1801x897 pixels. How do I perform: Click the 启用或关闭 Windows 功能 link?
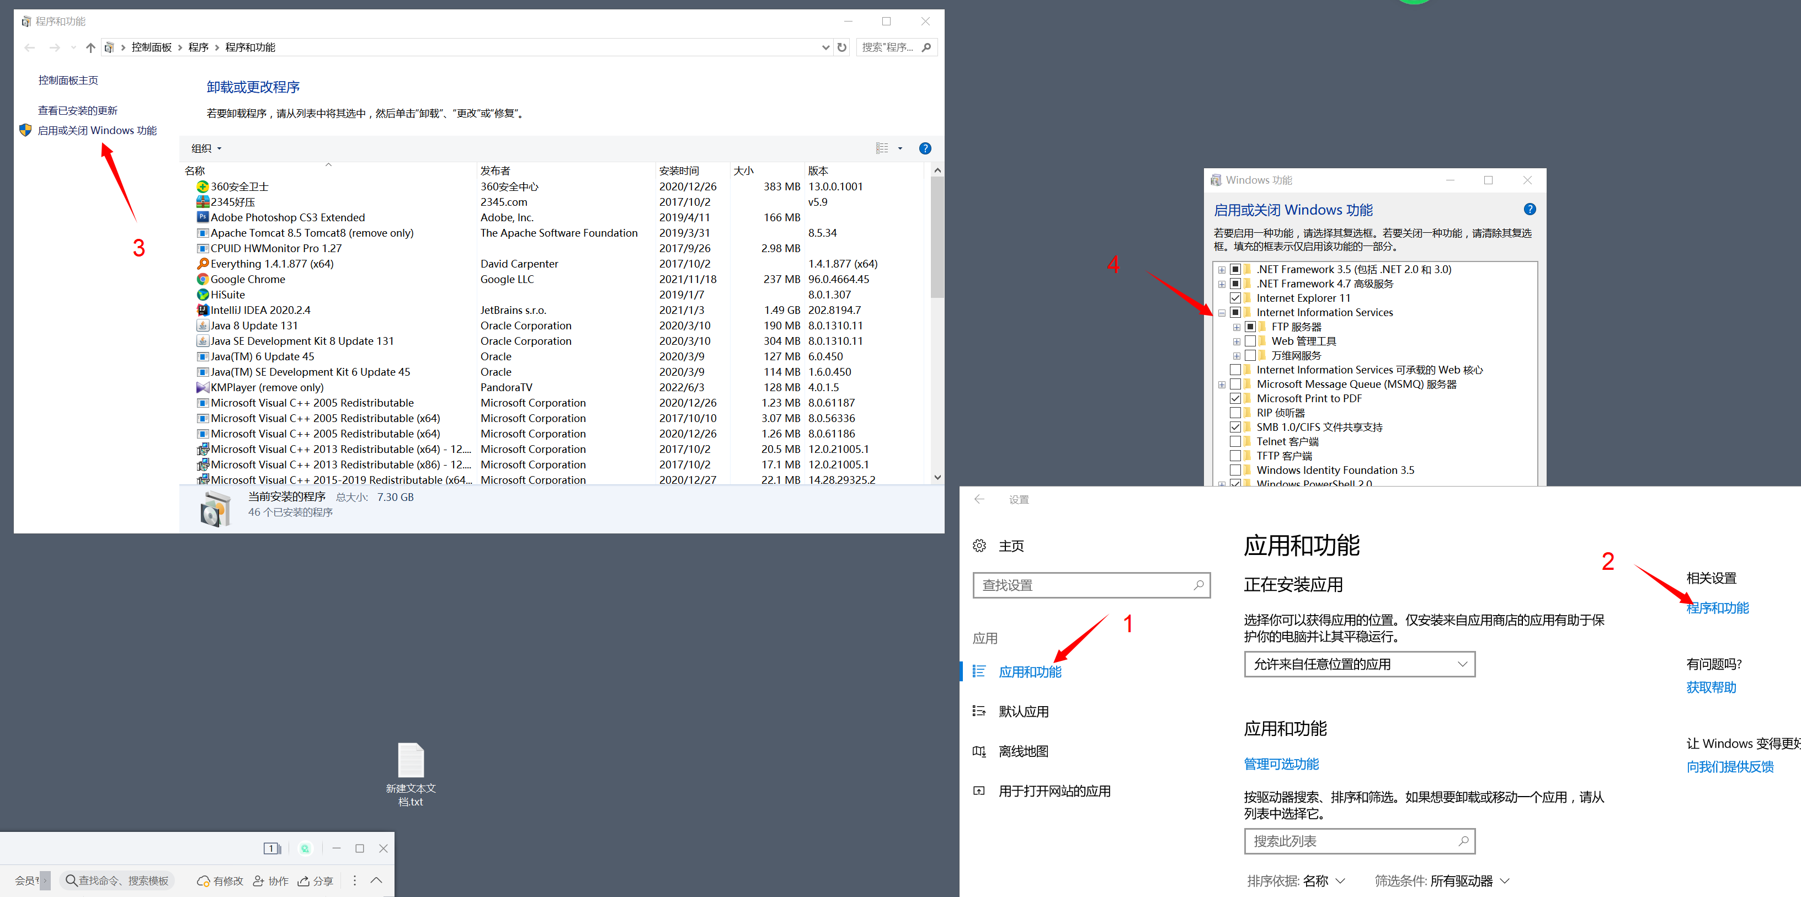[97, 131]
